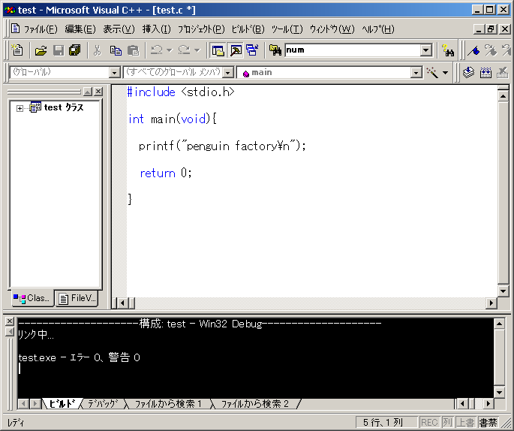514x431 pixels.
Task: Expand the num find combo box
Action: 425,50
